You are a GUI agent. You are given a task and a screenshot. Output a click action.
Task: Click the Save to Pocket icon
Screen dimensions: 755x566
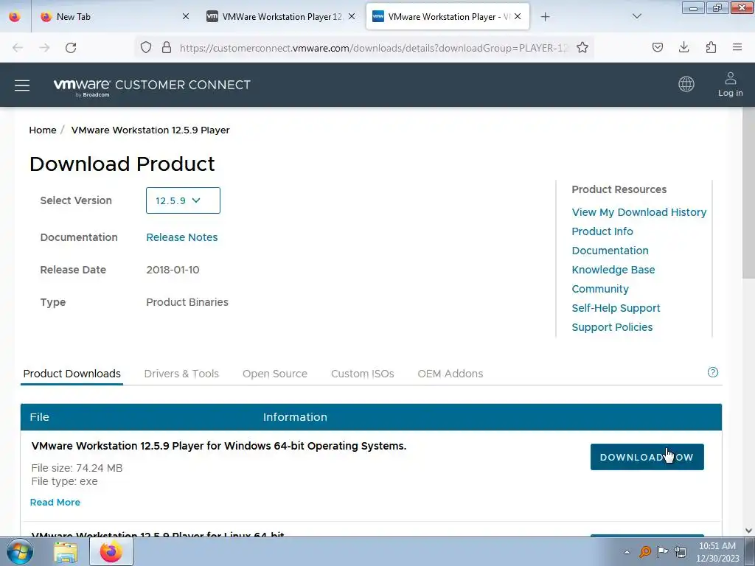click(657, 47)
